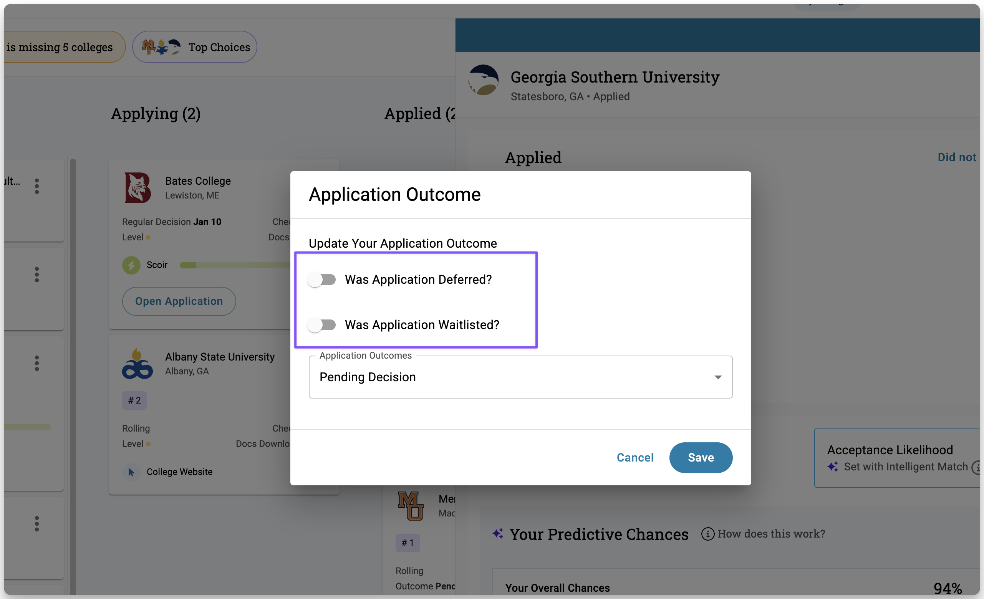Click the Albany State University logo
The height and width of the screenshot is (599, 984).
point(137,364)
